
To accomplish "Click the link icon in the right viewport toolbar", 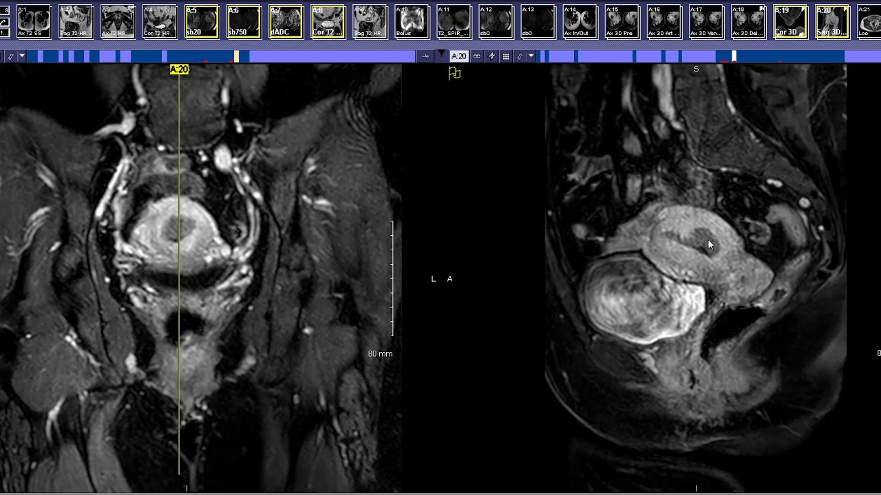I will (520, 56).
